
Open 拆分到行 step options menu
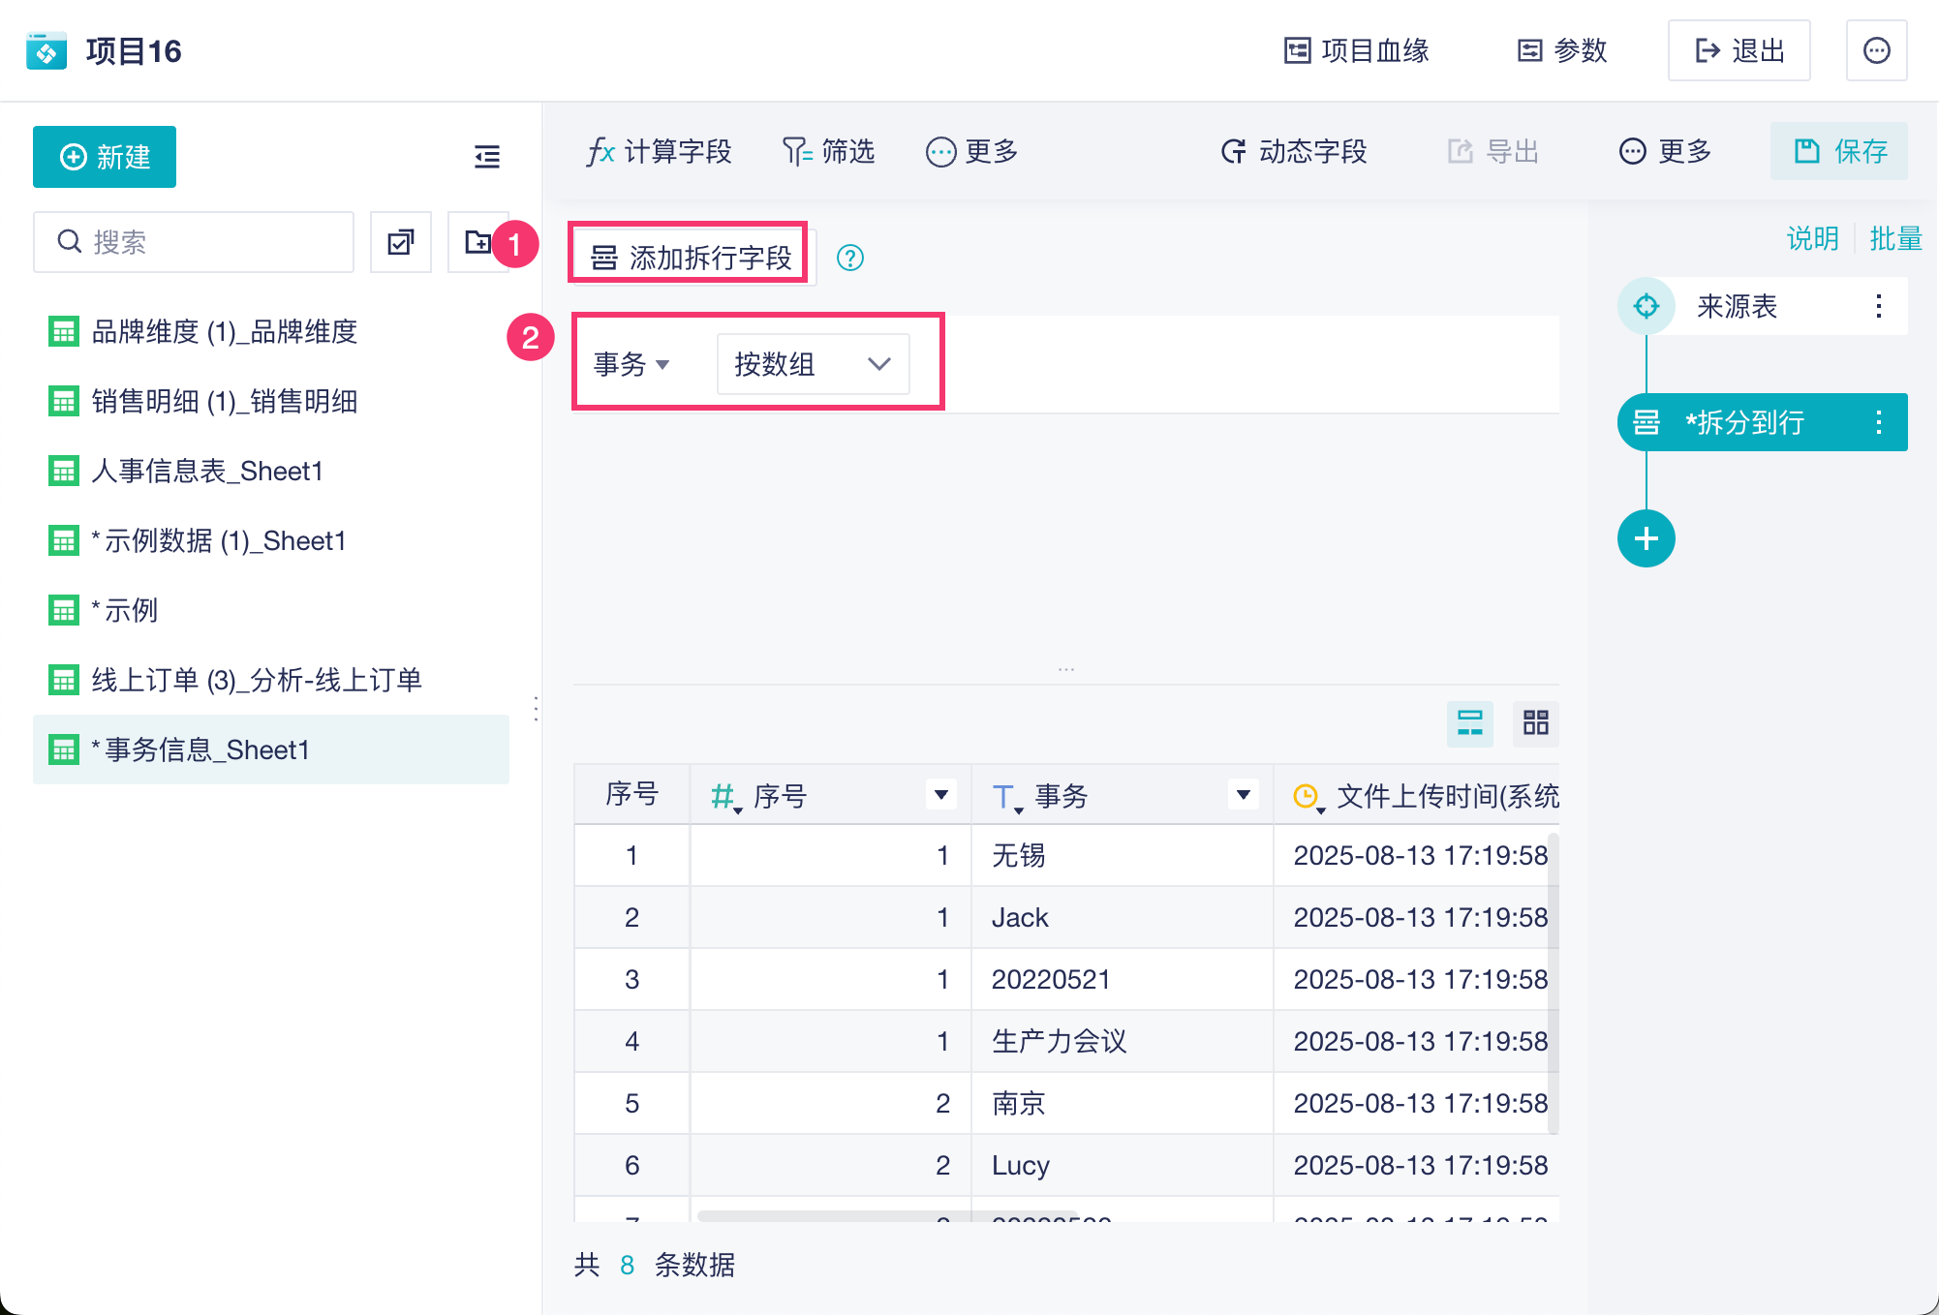pos(1878,422)
